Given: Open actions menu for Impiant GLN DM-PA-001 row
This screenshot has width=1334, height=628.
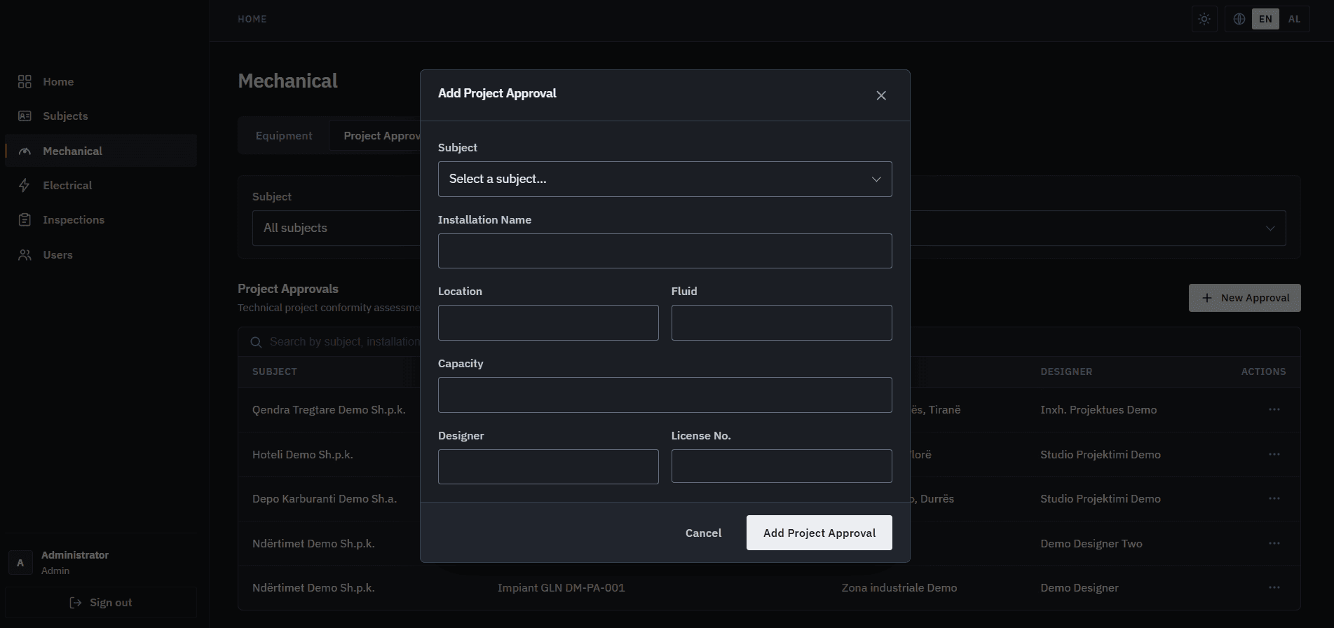Looking at the screenshot, I should (1274, 587).
